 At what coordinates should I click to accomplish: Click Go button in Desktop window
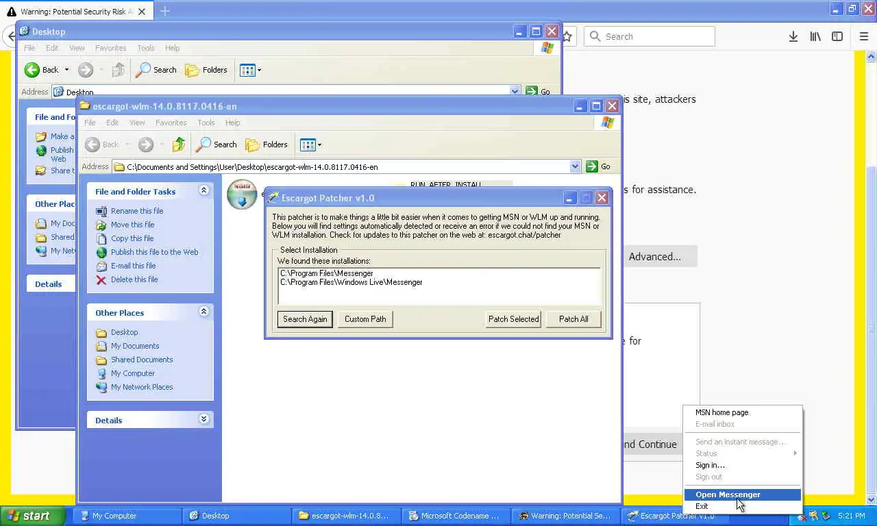[538, 91]
